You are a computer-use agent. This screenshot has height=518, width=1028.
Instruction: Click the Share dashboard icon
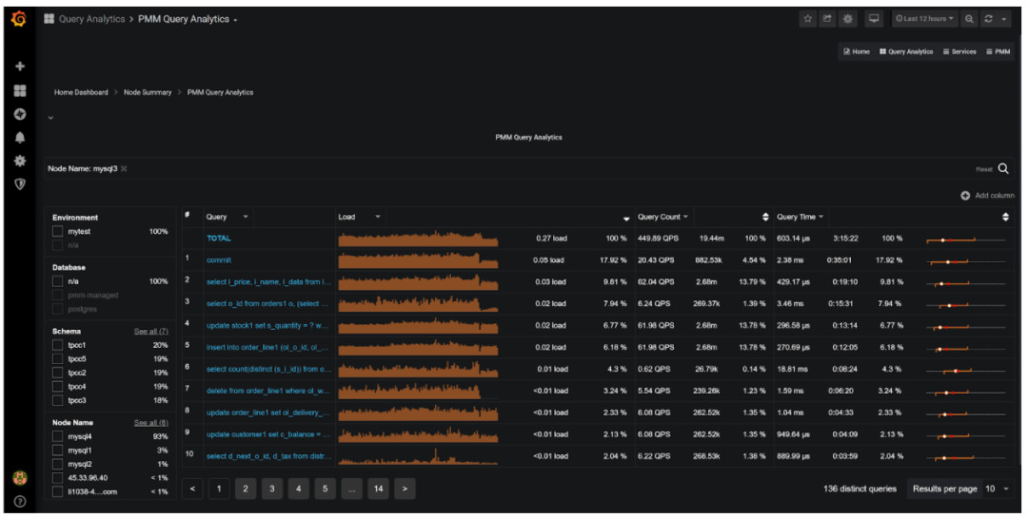(x=827, y=19)
